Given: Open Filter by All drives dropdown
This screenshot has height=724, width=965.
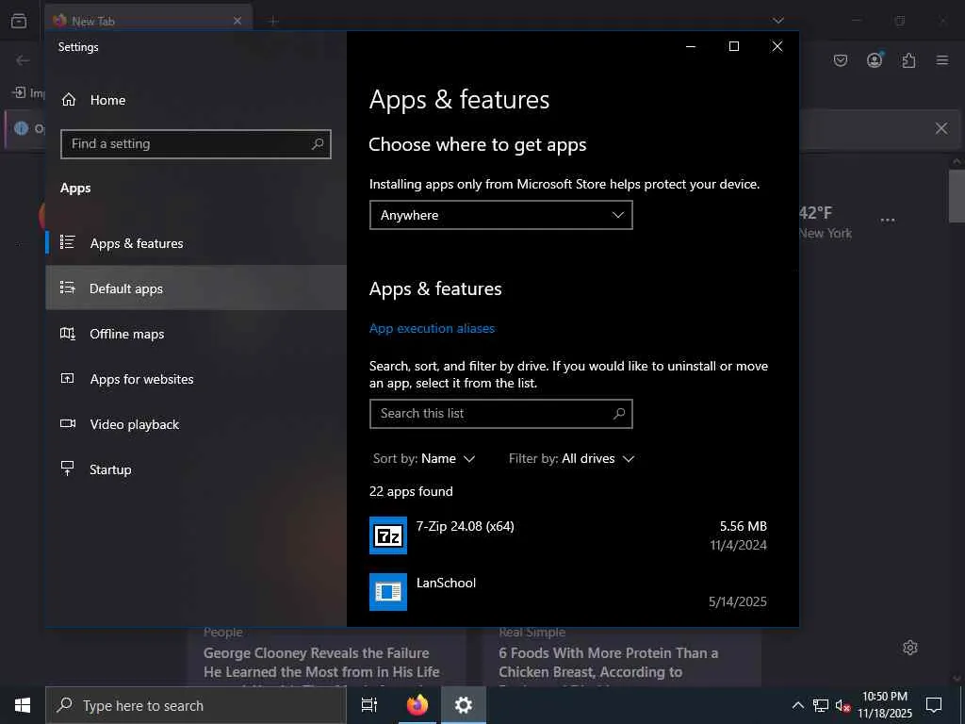Looking at the screenshot, I should (x=571, y=459).
